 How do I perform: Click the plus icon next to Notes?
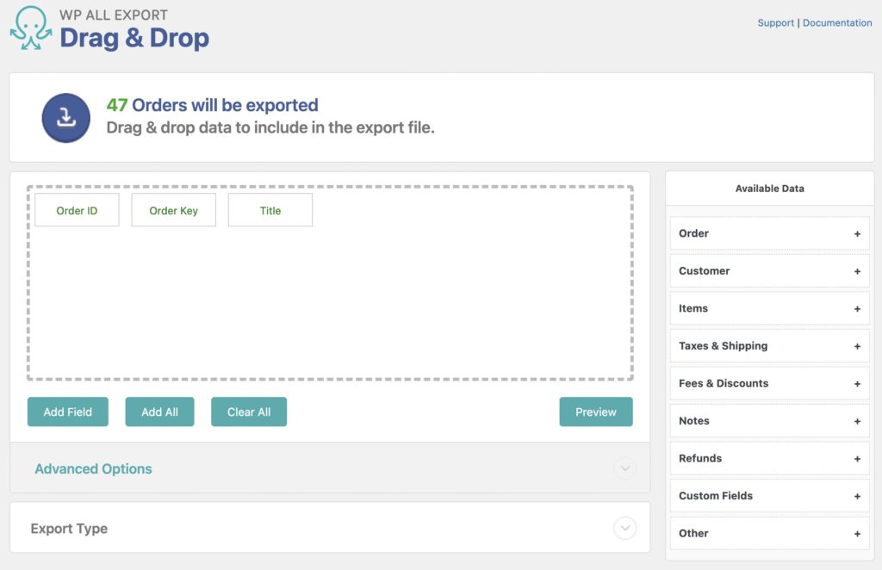point(857,420)
